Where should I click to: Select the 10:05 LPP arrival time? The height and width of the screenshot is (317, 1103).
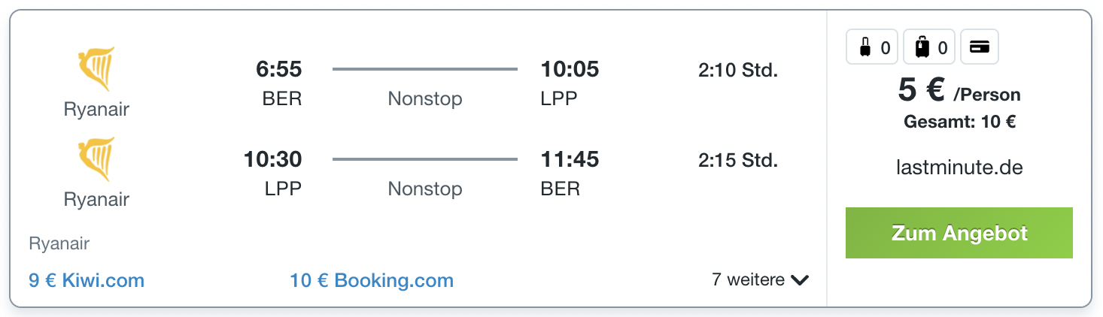[570, 70]
